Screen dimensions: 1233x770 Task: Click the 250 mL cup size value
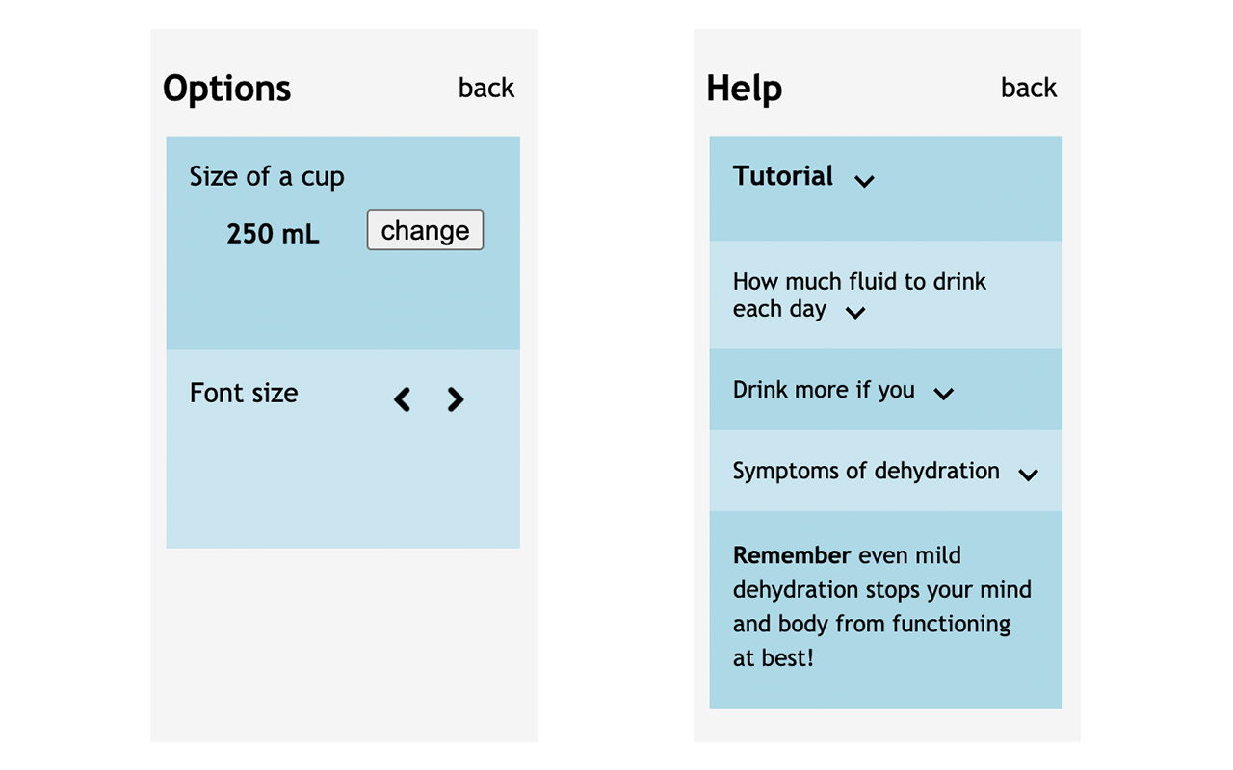[x=273, y=233]
